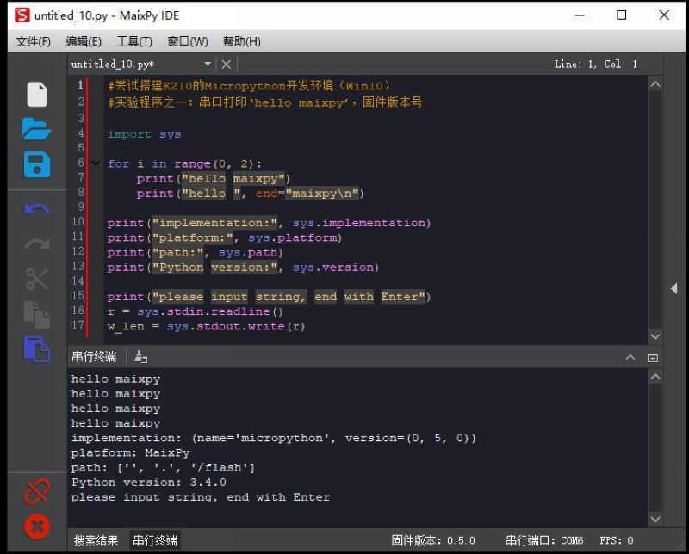Click the code line printing sys.version
This screenshot has width=689, height=554.
243,268
